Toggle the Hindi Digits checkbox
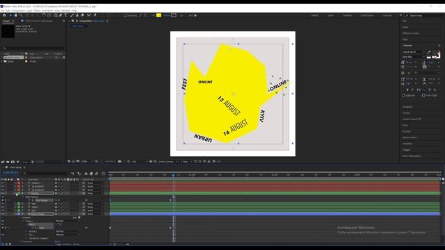This screenshot has height=250, width=445. point(423,96)
